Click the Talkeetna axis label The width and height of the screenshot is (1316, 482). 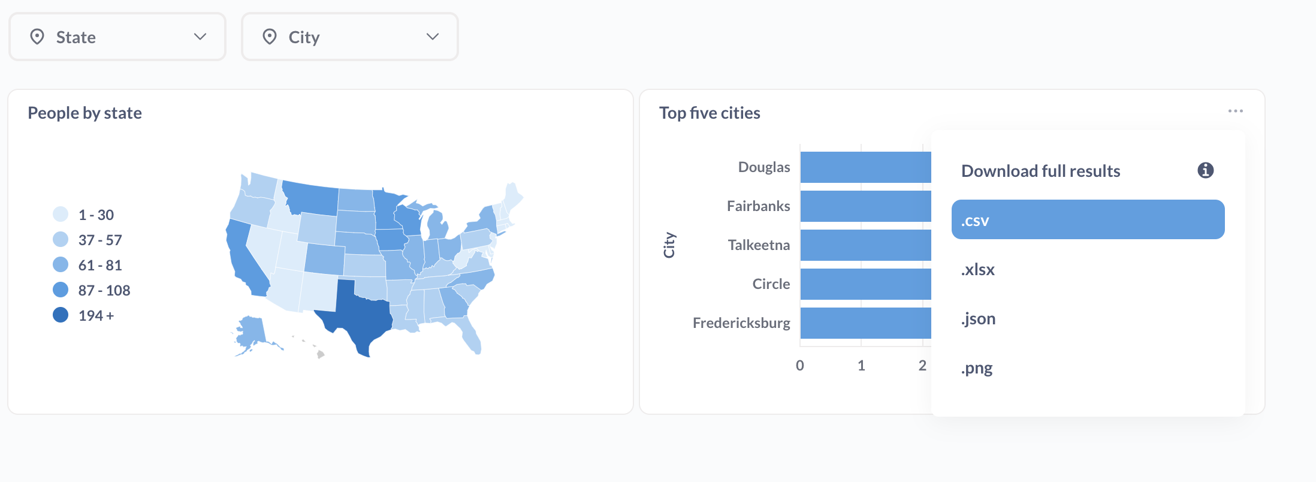point(758,245)
